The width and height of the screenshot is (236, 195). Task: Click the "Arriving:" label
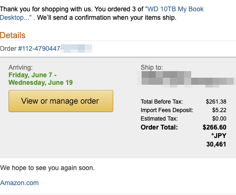[20, 67]
